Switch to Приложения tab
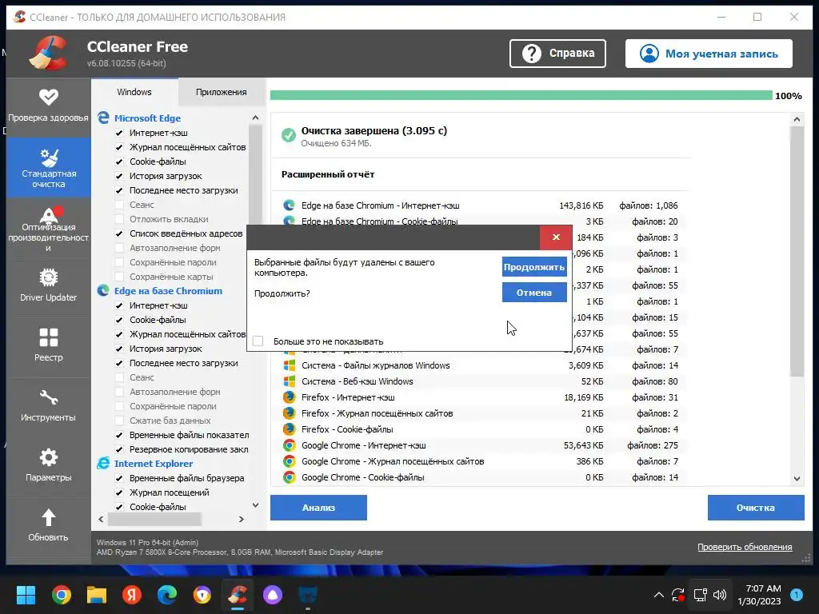 tap(221, 92)
